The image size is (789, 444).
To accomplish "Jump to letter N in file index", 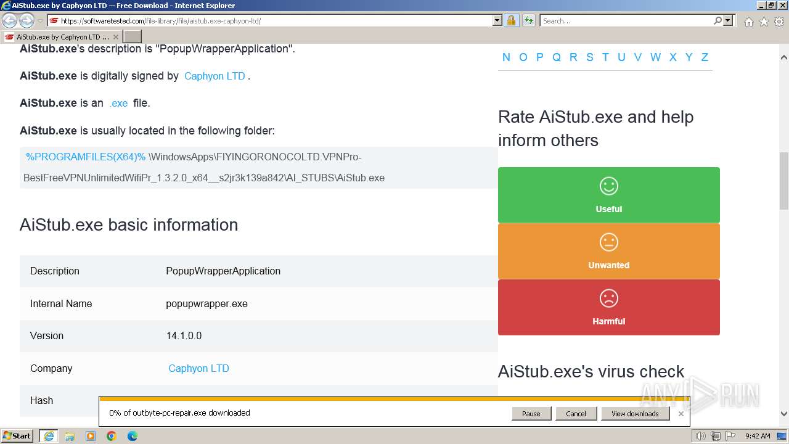I will pyautogui.click(x=506, y=57).
